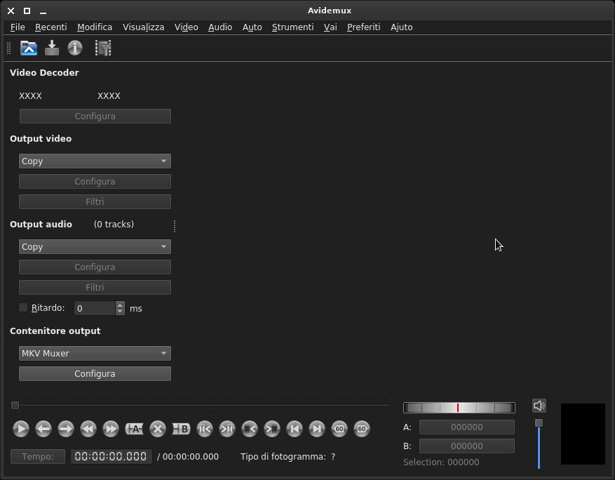Viewport: 615px width, 480px height.
Task: Go to next frame arrow
Action: pyautogui.click(x=66, y=429)
